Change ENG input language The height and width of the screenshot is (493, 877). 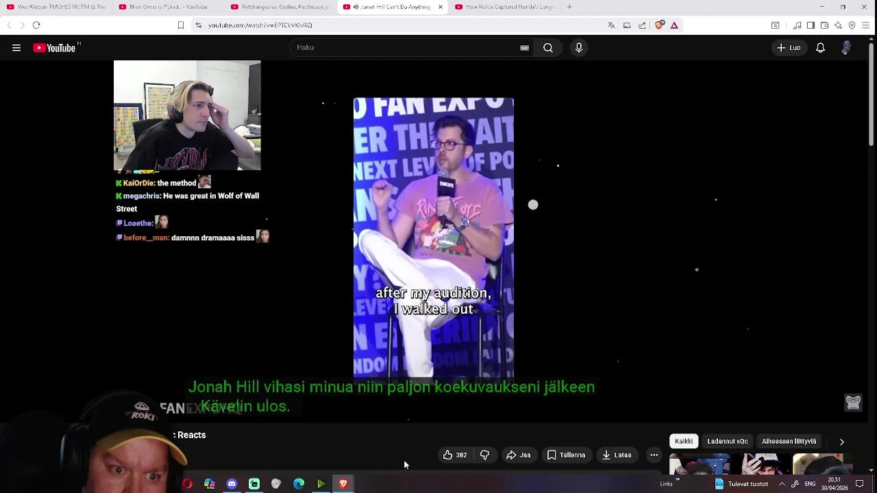[x=810, y=483]
